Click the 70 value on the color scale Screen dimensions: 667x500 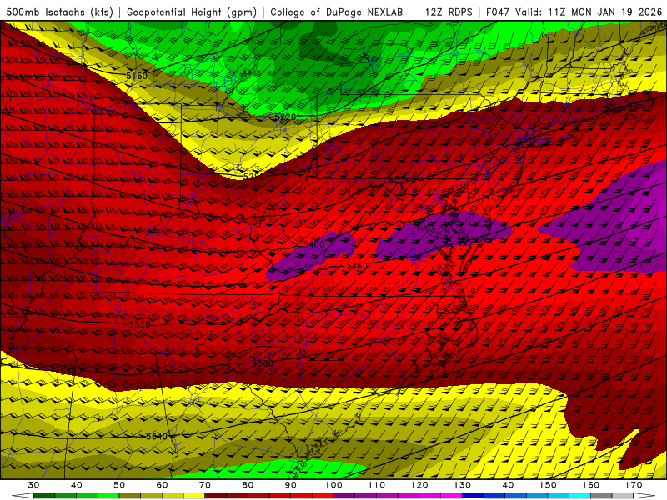(x=205, y=485)
